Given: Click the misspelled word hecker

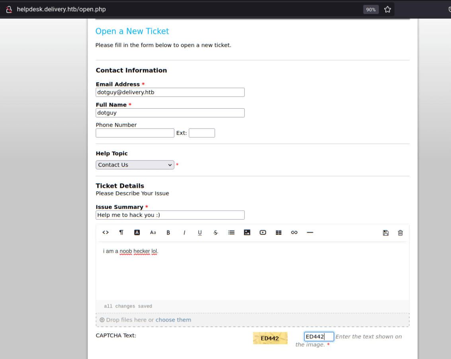Looking at the screenshot, I should 142,251.
